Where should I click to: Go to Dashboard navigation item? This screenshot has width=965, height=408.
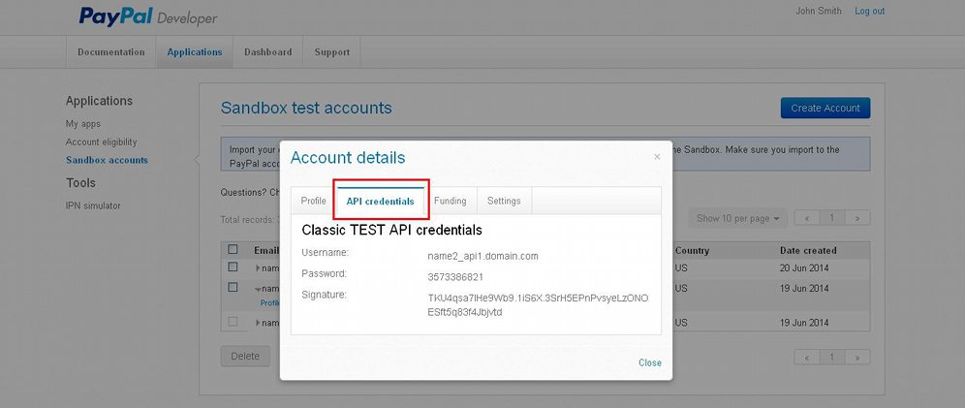tap(267, 52)
